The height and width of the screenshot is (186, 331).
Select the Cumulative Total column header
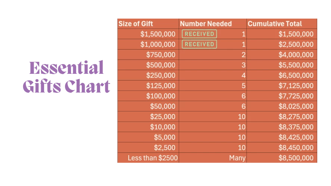click(275, 23)
